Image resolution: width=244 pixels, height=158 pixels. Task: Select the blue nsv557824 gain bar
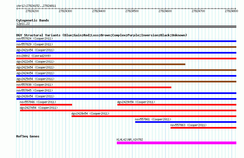126,41
